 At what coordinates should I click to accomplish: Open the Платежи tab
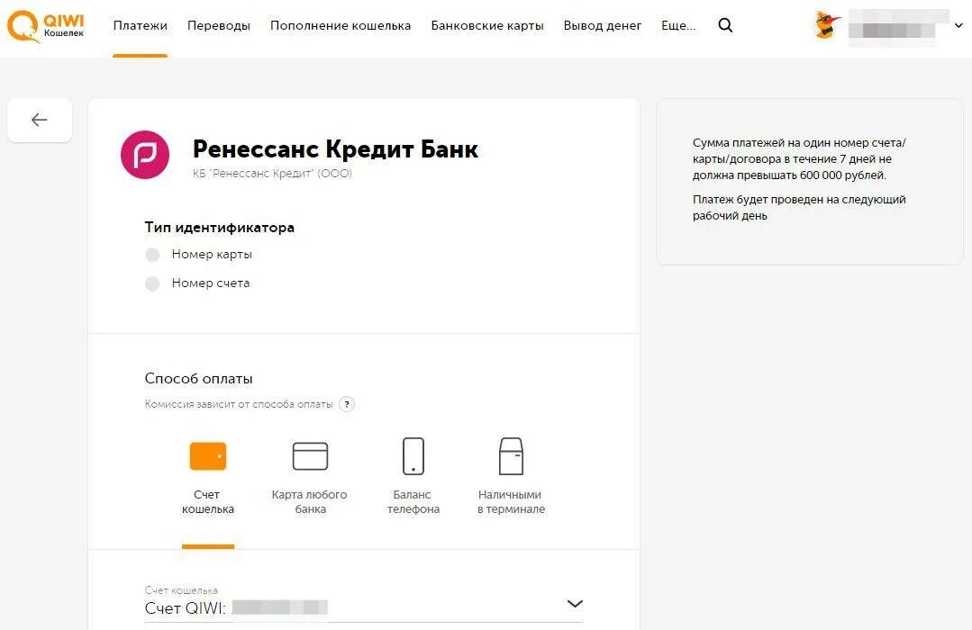click(141, 25)
